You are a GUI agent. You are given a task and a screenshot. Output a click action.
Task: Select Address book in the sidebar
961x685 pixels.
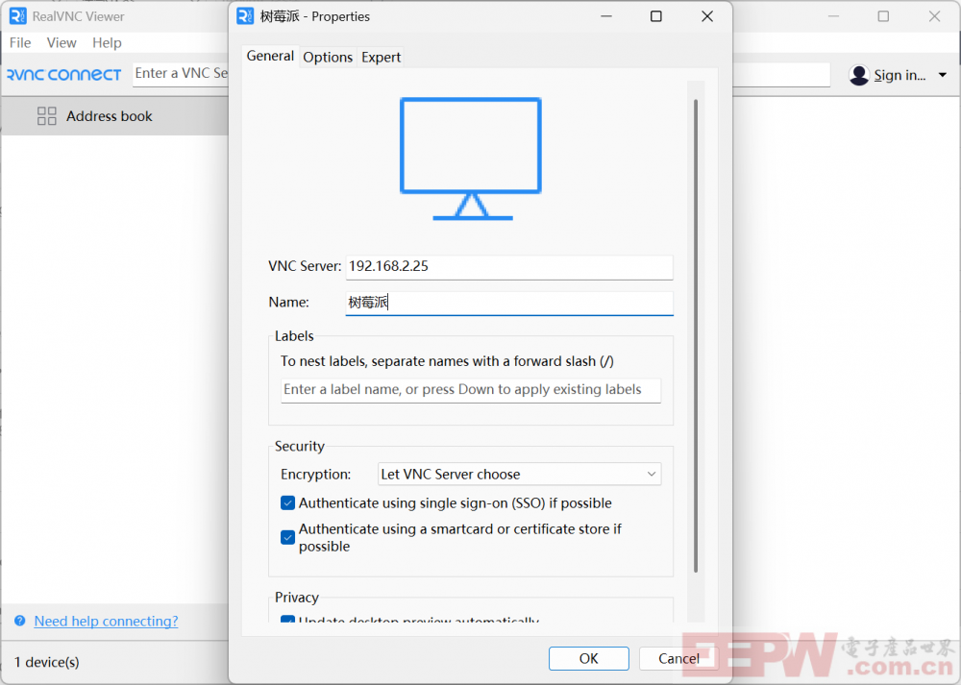click(x=115, y=116)
